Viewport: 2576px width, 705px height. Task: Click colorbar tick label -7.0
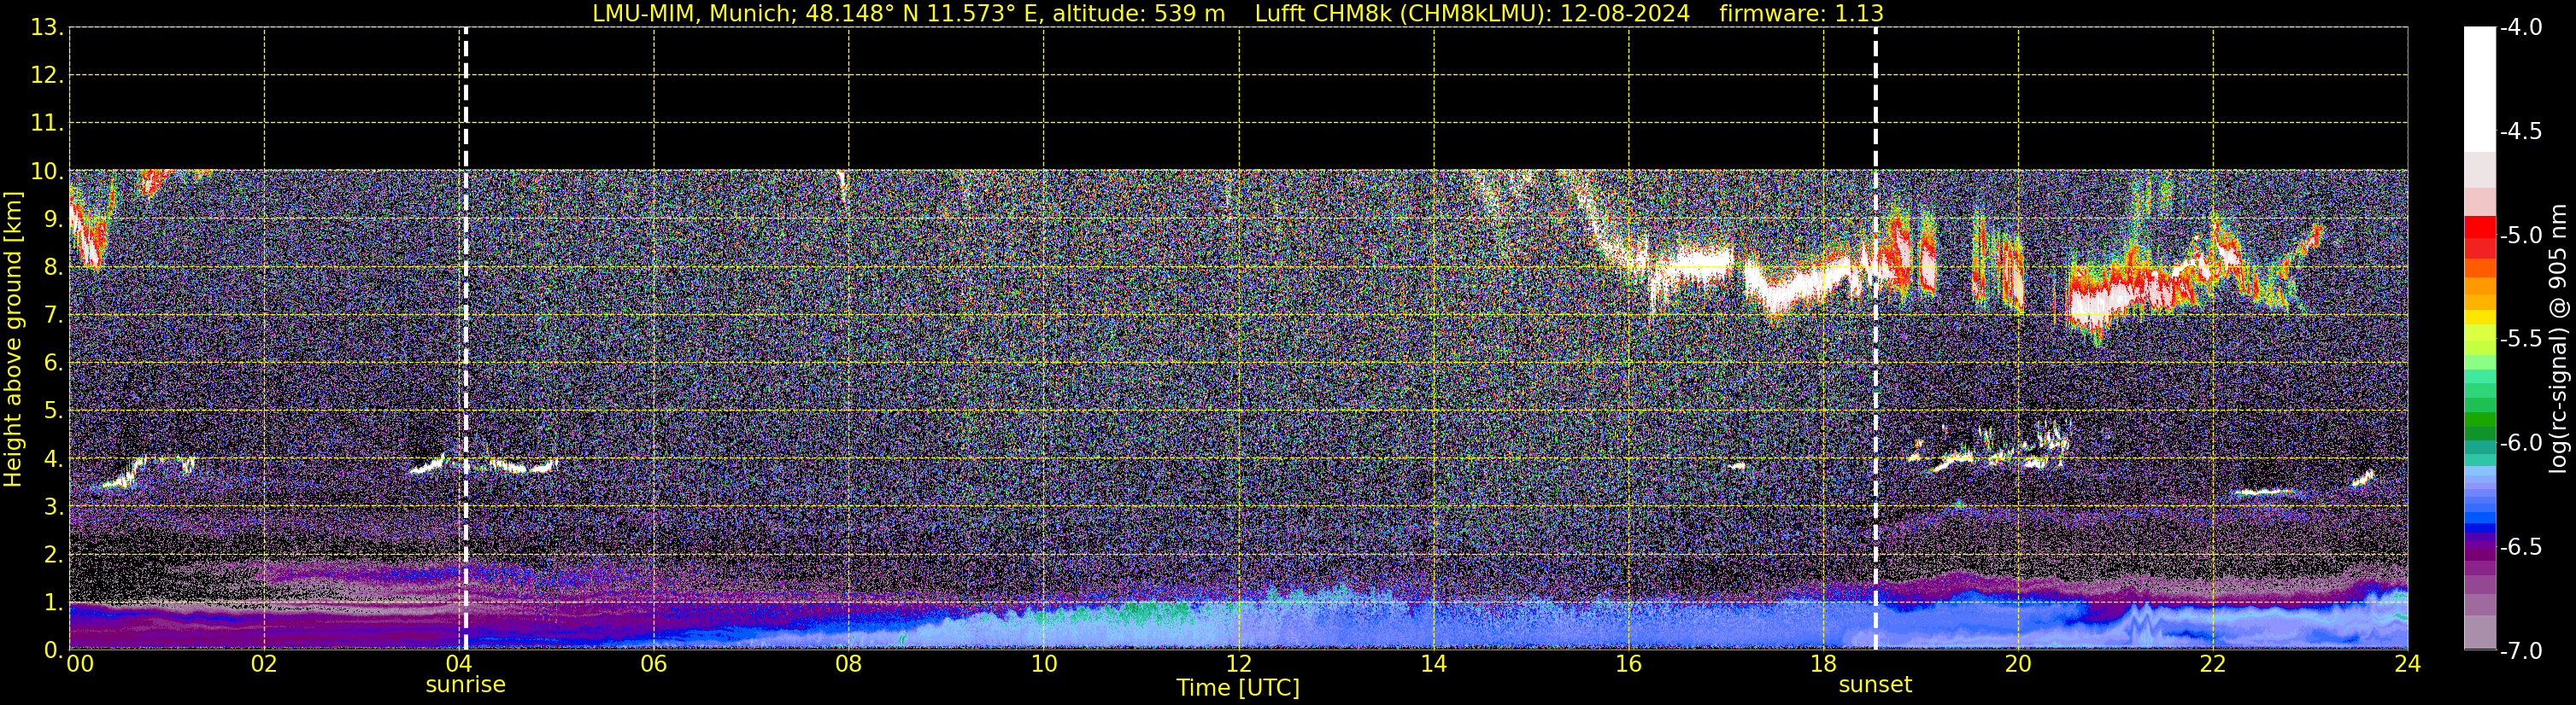[2520, 650]
